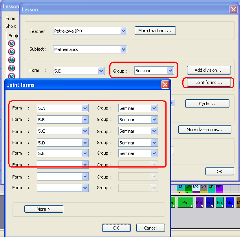This screenshot has width=240, height=237.
Task: Select the purple Ma timetable card
Action: point(199,203)
